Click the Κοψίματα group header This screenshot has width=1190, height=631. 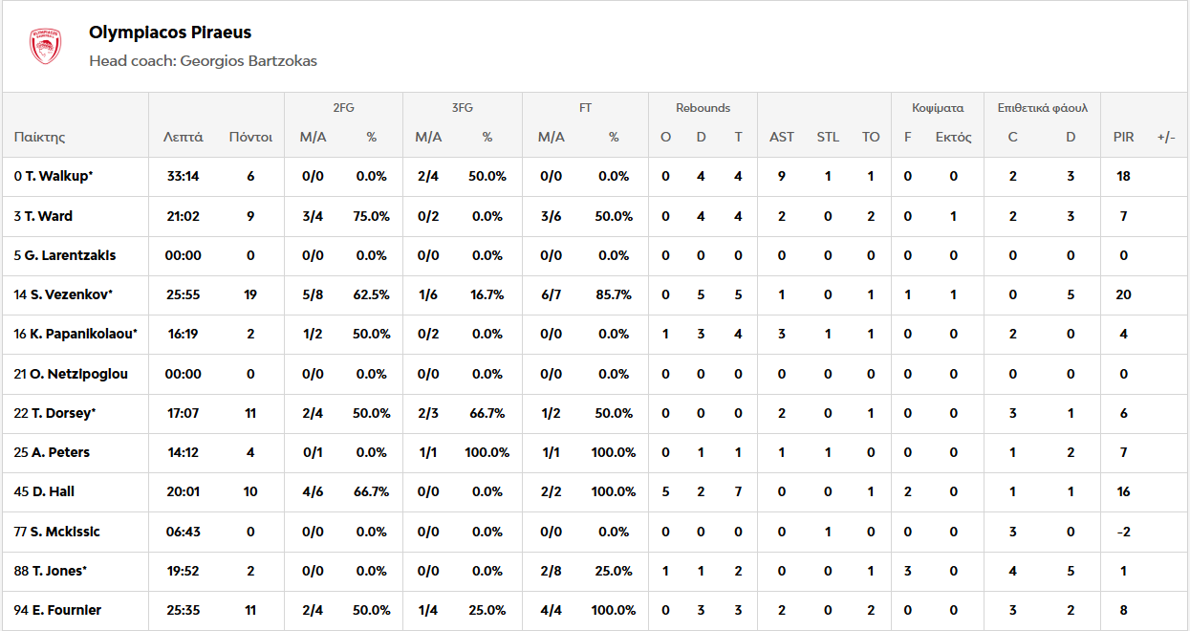(x=938, y=108)
